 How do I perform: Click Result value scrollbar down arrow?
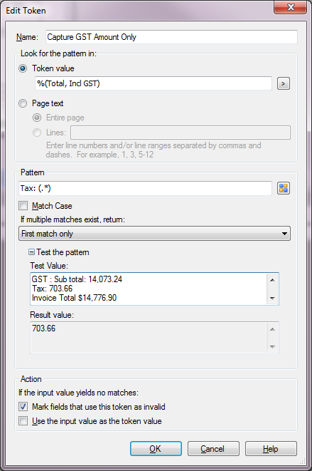tap(272, 346)
